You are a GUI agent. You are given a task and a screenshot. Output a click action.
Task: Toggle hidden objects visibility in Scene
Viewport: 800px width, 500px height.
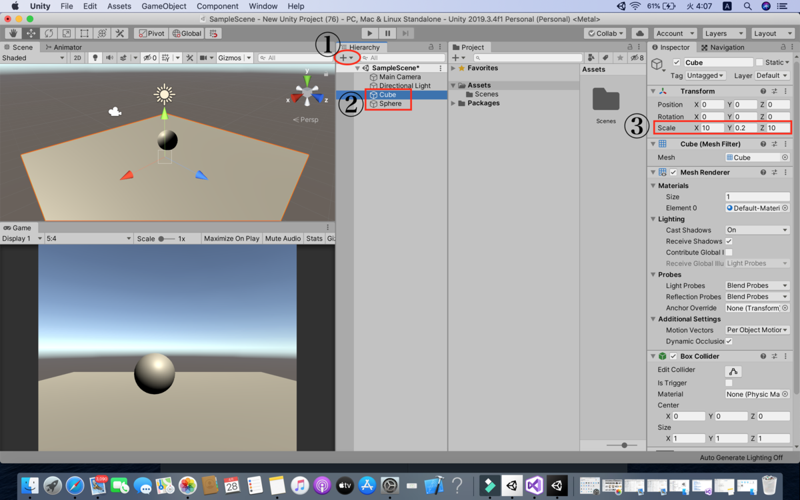(x=149, y=58)
